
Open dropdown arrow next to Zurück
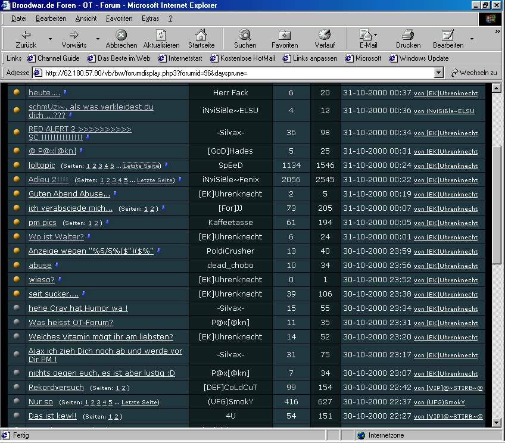tap(50, 39)
